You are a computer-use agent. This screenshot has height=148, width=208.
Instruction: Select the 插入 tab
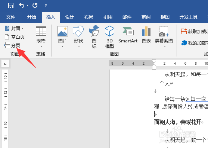[51, 17]
